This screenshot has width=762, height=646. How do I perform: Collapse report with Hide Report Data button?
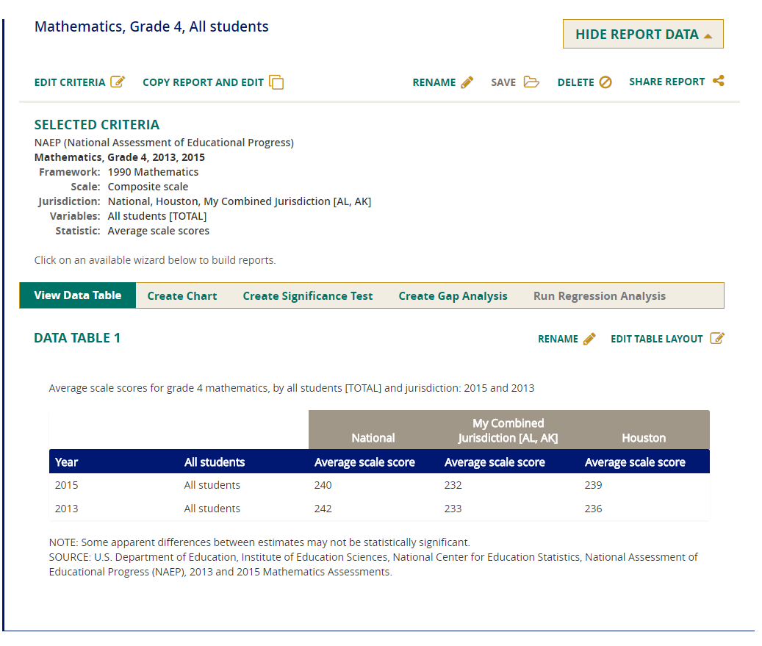coord(643,34)
